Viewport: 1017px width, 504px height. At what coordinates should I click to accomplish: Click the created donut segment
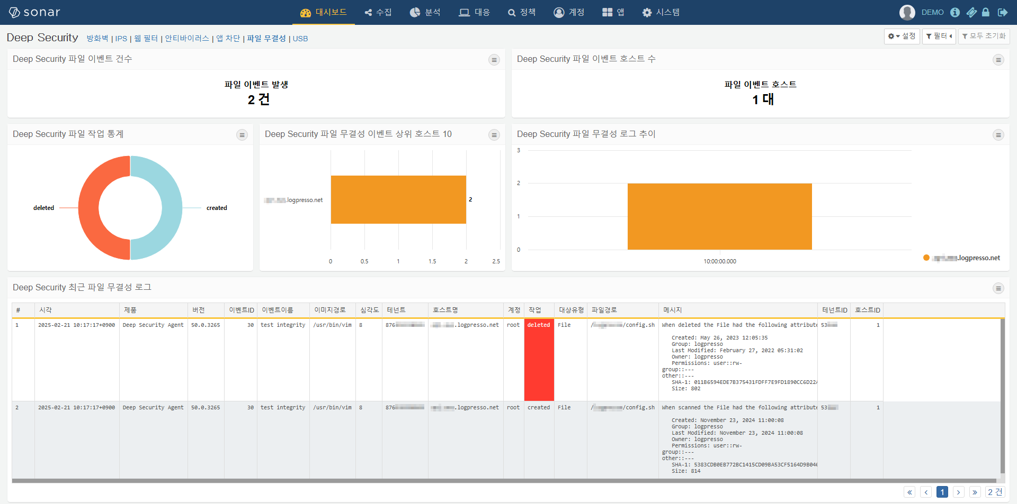pyautogui.click(x=172, y=208)
